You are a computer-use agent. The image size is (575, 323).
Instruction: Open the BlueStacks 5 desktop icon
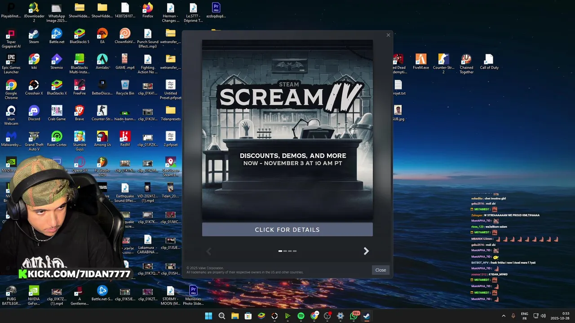(80, 37)
